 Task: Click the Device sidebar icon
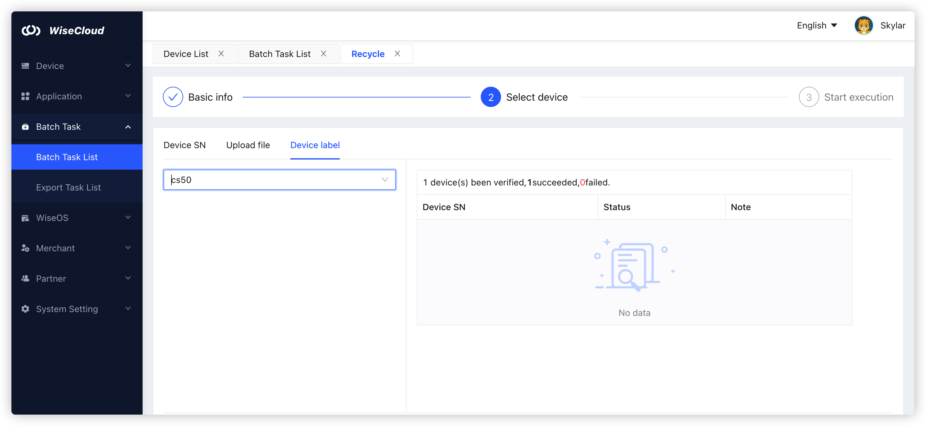(25, 66)
